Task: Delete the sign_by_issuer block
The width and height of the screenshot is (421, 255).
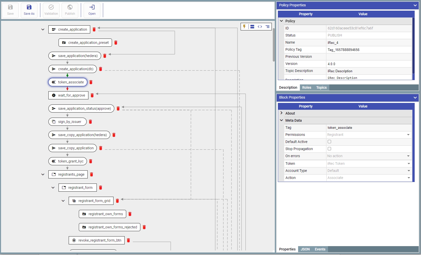Action: (x=90, y=122)
